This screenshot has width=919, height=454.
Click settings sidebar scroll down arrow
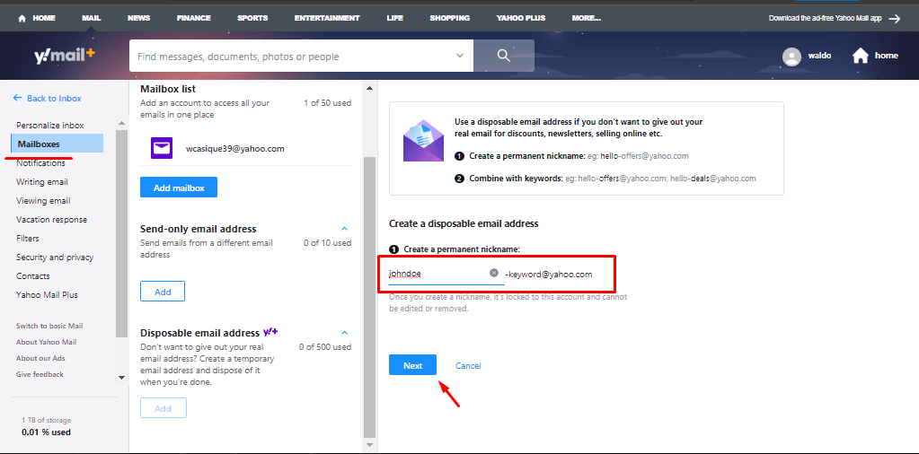point(122,378)
